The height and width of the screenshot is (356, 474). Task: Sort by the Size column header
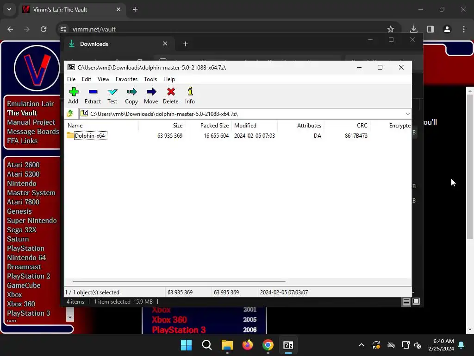tap(162, 125)
